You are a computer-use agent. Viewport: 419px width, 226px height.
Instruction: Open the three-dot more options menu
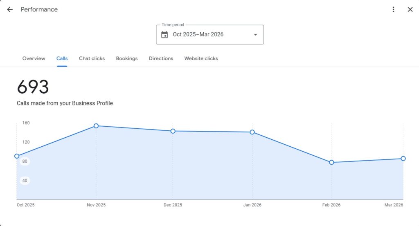393,9
